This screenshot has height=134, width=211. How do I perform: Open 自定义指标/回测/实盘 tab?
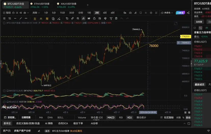[x=28, y=123]
